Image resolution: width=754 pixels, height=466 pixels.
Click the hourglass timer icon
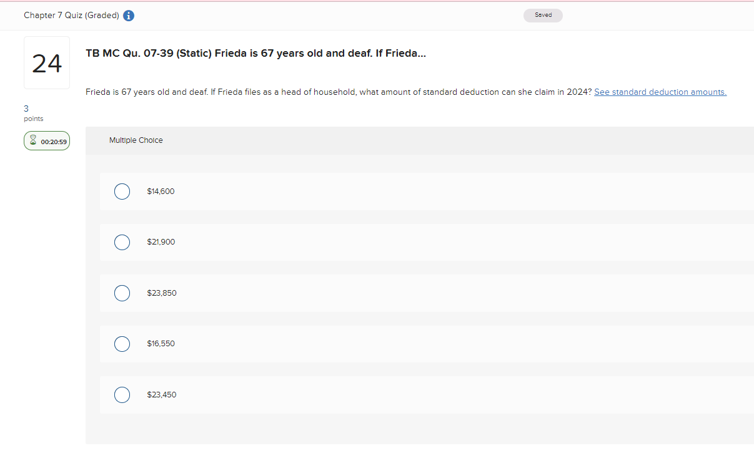(33, 142)
